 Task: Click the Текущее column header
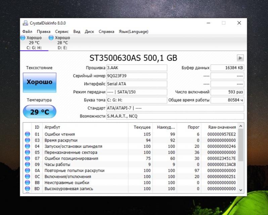tap(140, 127)
